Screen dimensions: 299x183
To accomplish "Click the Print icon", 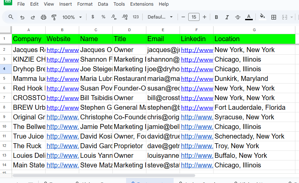I will tap(44, 17).
